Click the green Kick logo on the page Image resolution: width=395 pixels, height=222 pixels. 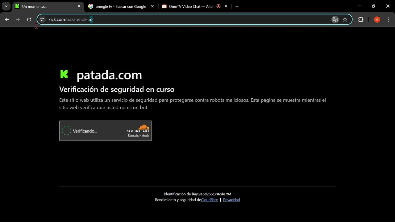pos(64,74)
